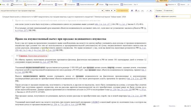Screen dimensions: 191x107
Task: Click the КонсультантПлюс home logo
Action: point(8,1)
